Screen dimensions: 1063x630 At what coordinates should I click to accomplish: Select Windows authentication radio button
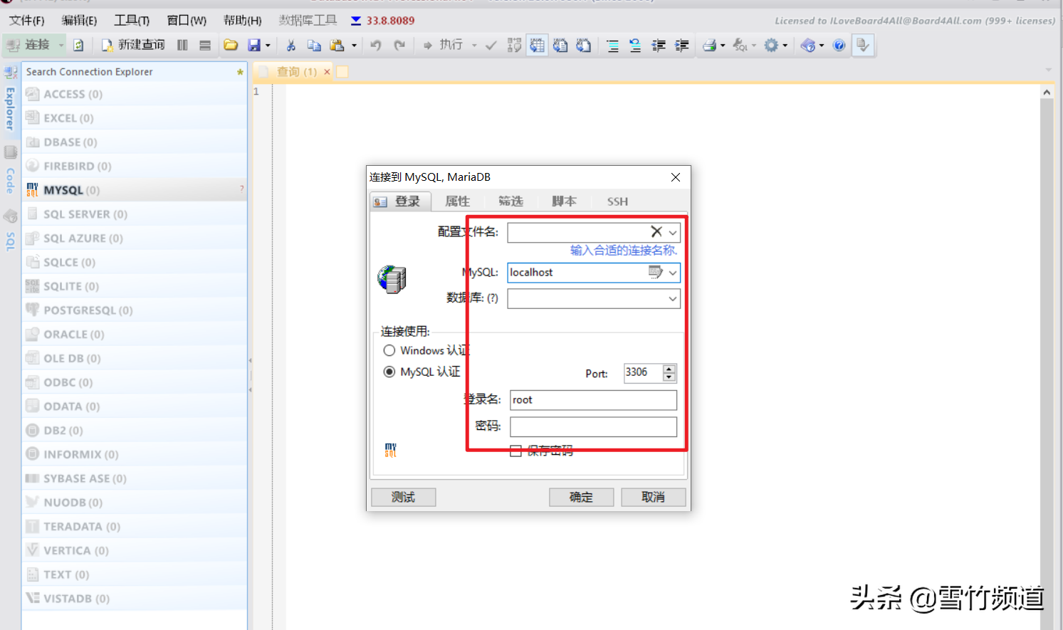(x=389, y=350)
